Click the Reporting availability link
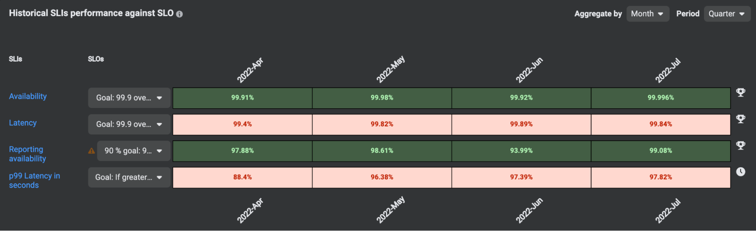 click(28, 154)
